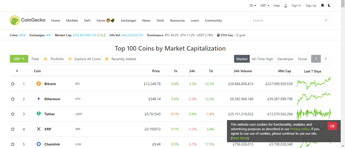Favorite Ethereum with its star
The width and height of the screenshot is (345, 148).
point(13,99)
